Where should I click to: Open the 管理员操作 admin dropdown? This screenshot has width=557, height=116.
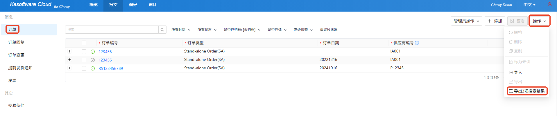point(466,21)
